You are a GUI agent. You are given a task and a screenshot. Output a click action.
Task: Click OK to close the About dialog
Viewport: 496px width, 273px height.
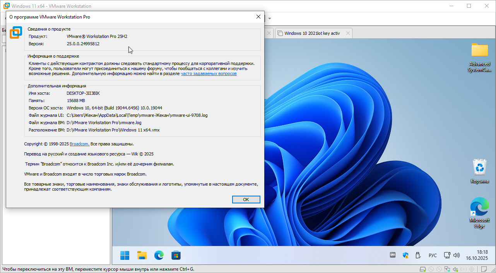[246, 200]
